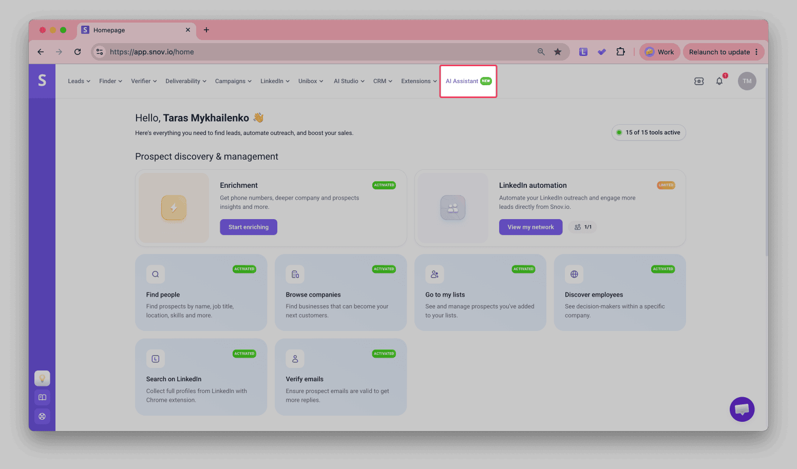
Task: Click the 15 of 15 tools active badge
Action: [649, 132]
